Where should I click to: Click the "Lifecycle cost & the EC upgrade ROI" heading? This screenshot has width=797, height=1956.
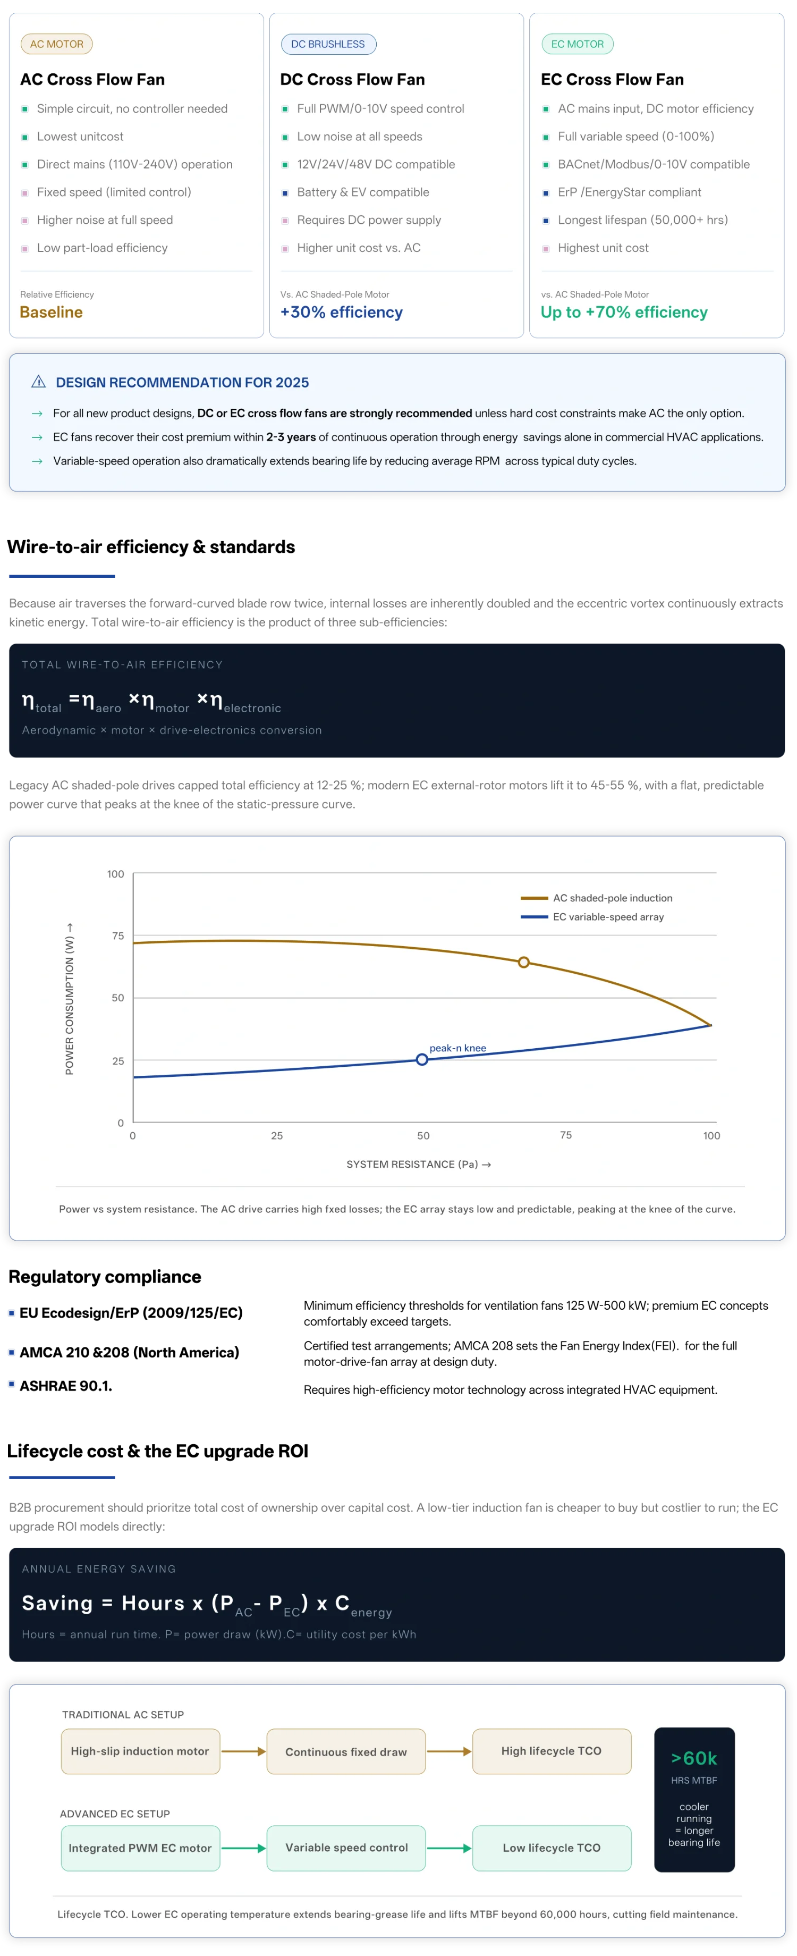tap(158, 1451)
